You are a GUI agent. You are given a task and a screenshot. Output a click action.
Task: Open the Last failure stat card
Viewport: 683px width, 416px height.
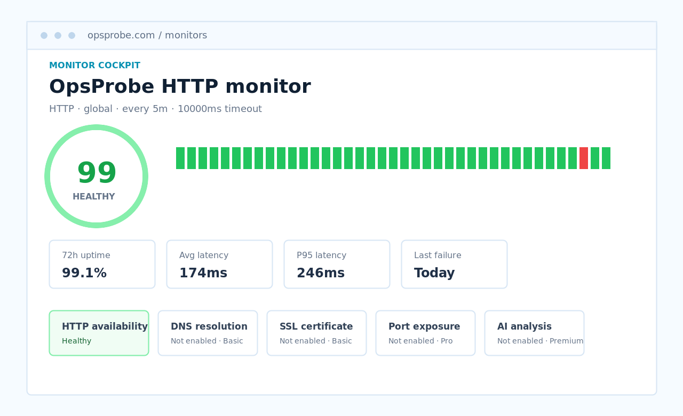454,264
